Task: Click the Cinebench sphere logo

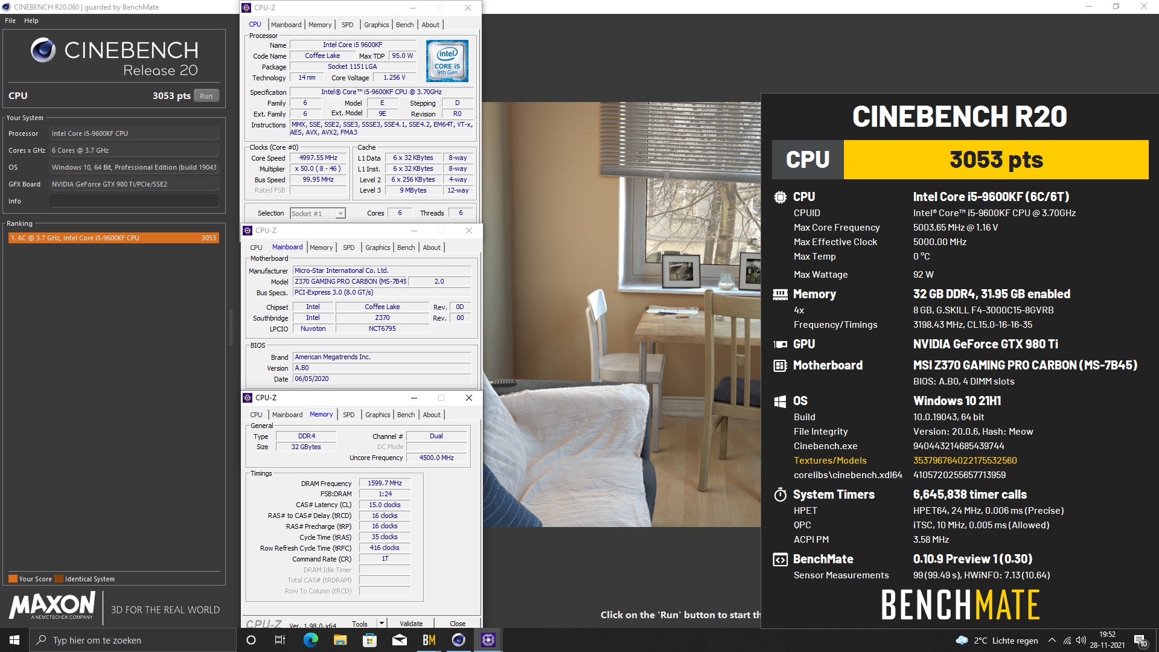Action: pyautogui.click(x=43, y=51)
